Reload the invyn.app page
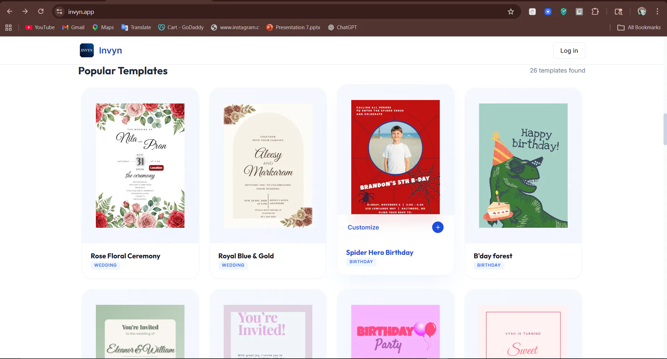 (41, 11)
